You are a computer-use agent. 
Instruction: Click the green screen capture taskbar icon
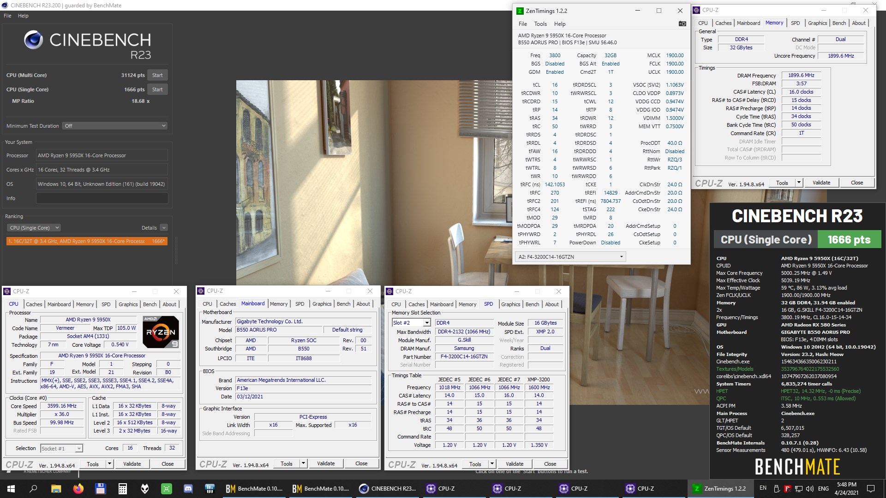166,489
